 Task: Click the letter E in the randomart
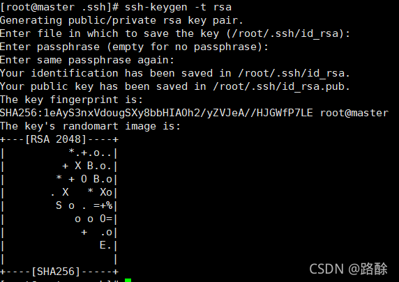103,245
